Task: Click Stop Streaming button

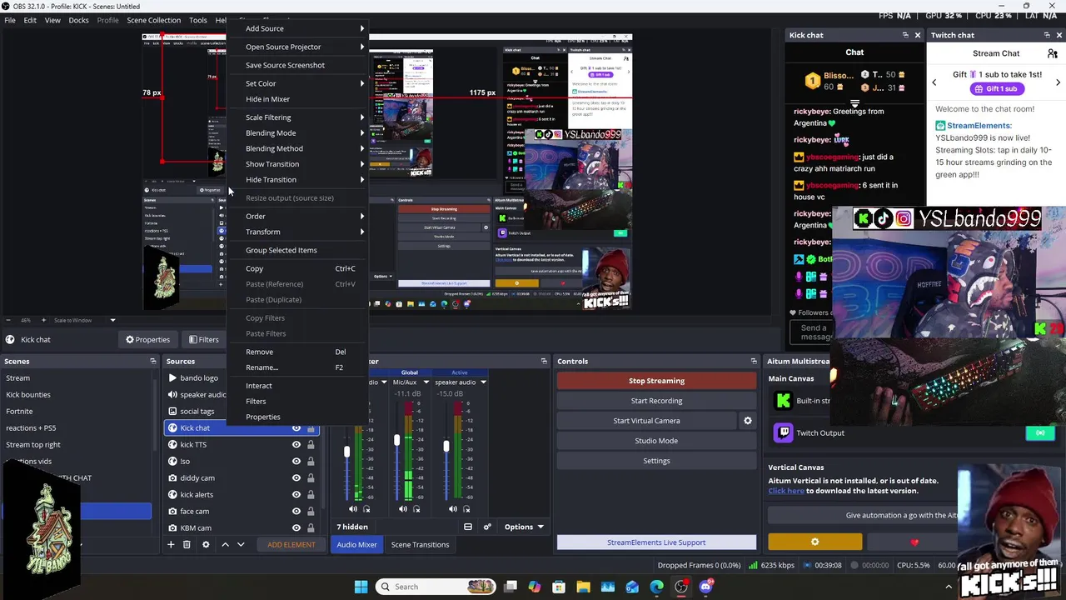Action: (x=656, y=381)
